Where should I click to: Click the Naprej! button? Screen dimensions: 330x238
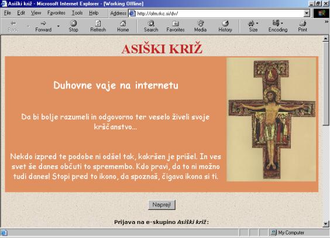tap(161, 205)
